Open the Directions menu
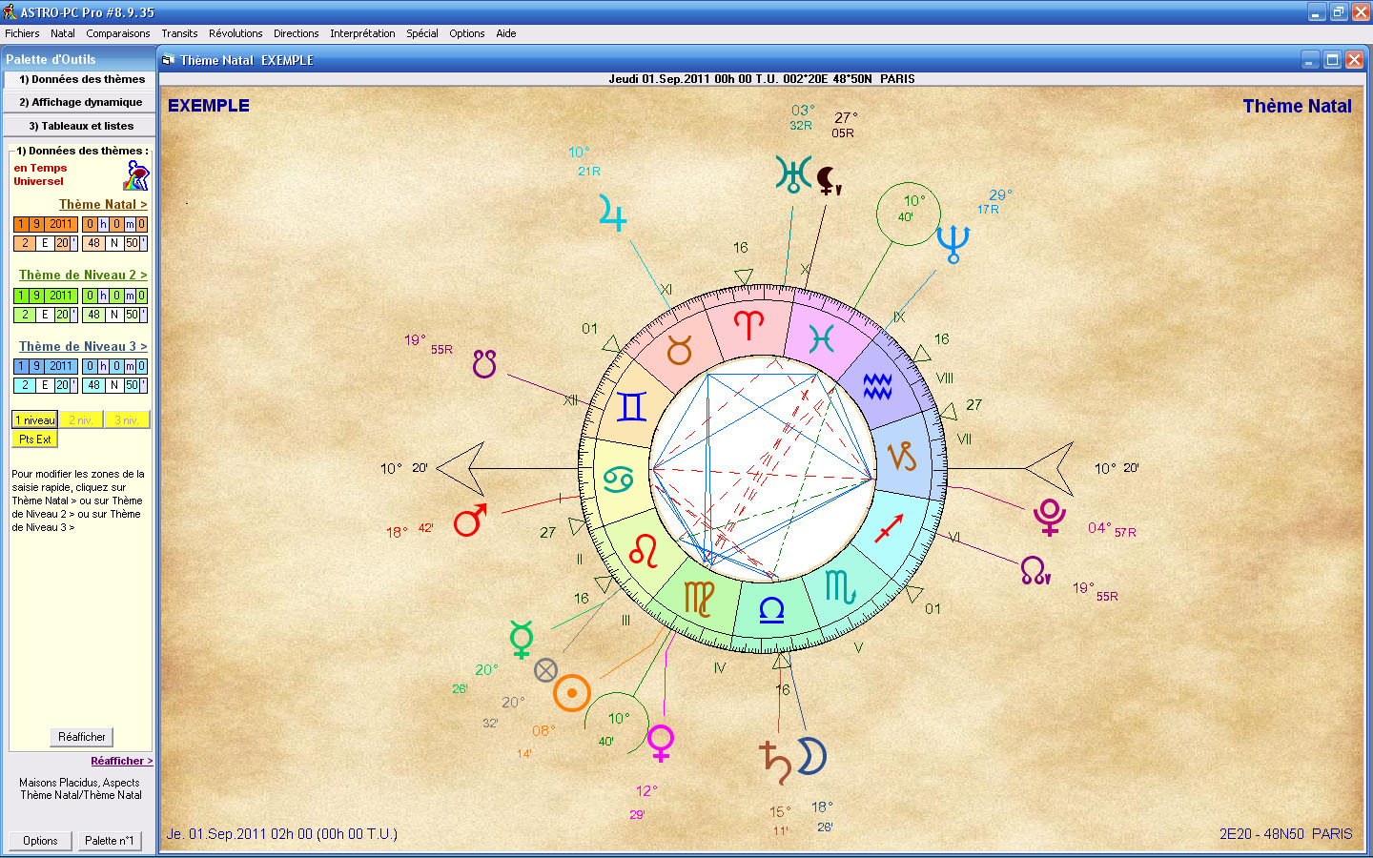The height and width of the screenshot is (858, 1373). pyautogui.click(x=297, y=33)
